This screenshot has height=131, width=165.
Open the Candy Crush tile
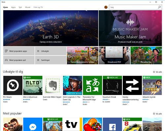(x=92, y=124)
